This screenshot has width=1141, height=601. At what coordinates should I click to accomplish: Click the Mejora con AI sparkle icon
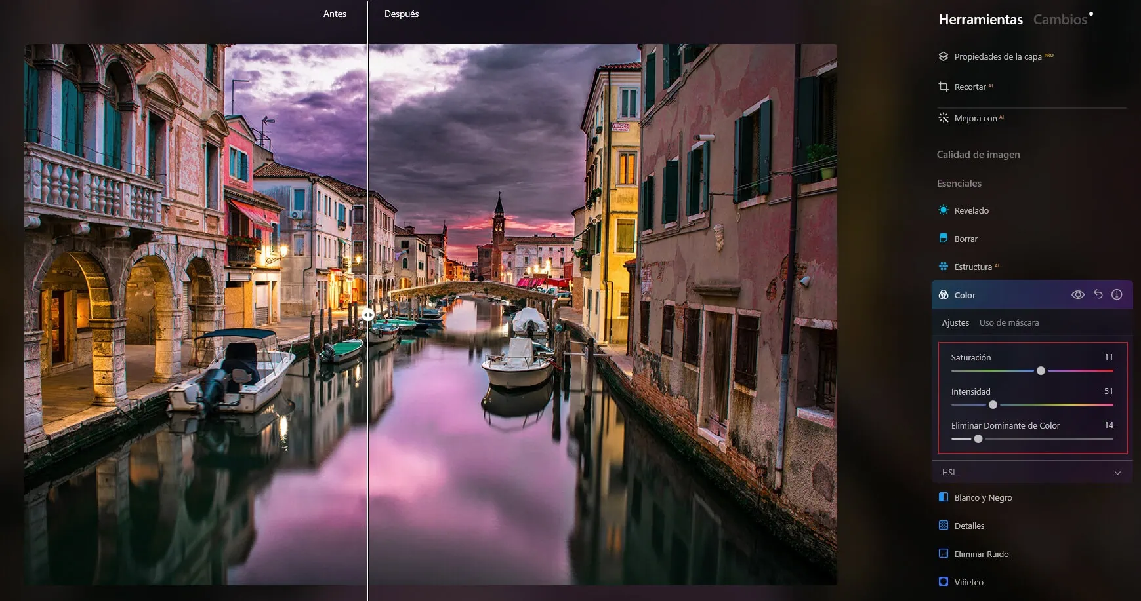click(x=944, y=118)
